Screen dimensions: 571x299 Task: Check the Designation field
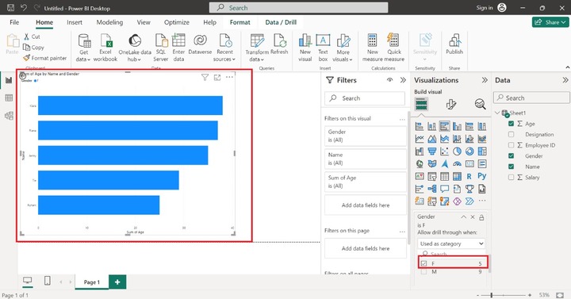click(x=511, y=134)
